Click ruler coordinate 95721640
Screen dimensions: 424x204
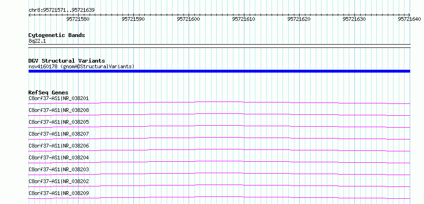tap(409, 19)
